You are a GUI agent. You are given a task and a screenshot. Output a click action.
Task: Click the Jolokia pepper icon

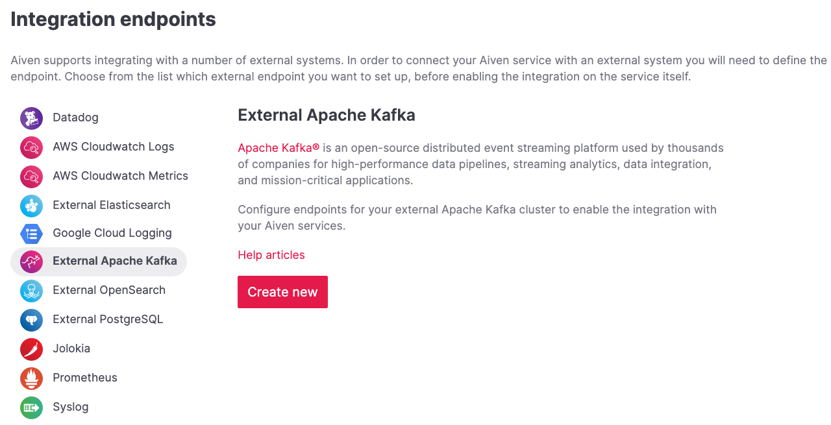[x=31, y=349]
